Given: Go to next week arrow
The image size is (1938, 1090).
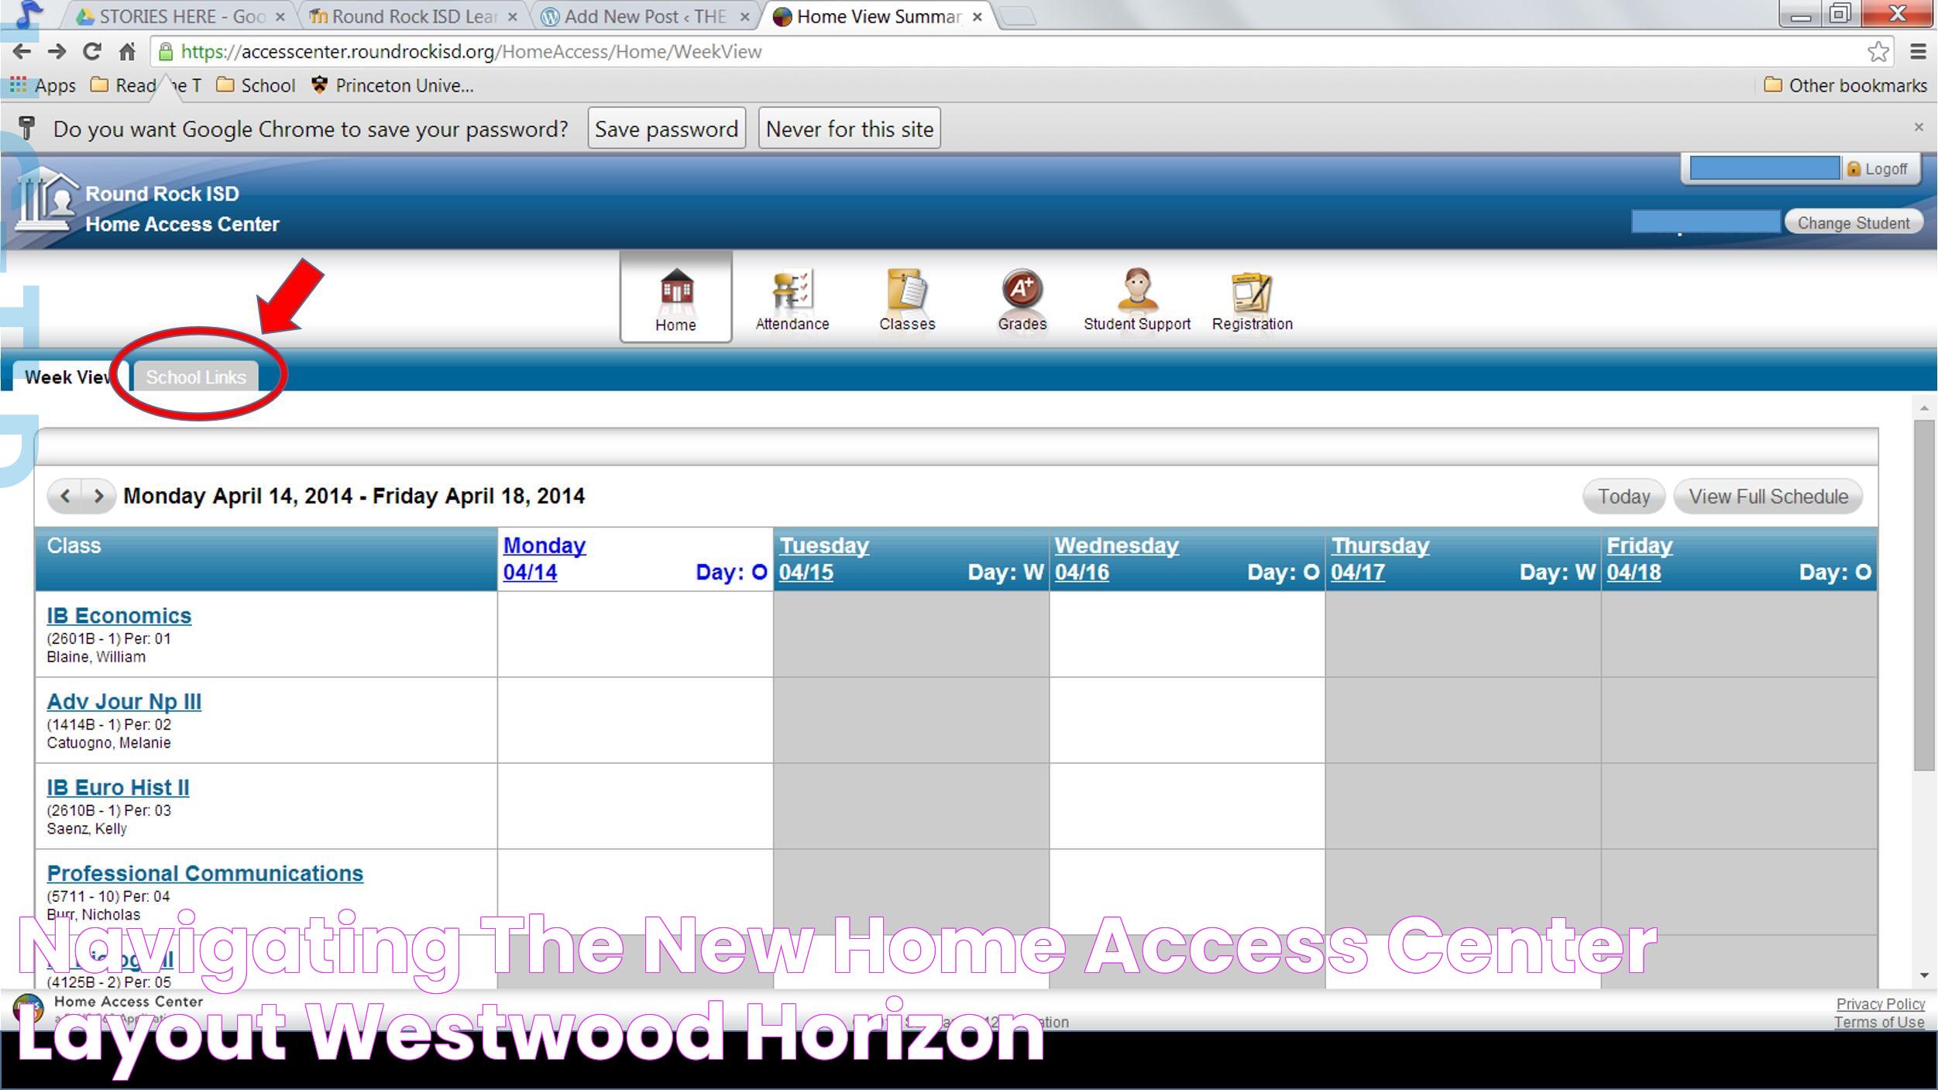Looking at the screenshot, I should pos(98,496).
